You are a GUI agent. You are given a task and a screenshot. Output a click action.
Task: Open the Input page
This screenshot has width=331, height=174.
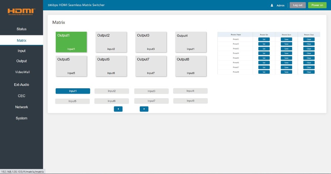[x=22, y=51]
